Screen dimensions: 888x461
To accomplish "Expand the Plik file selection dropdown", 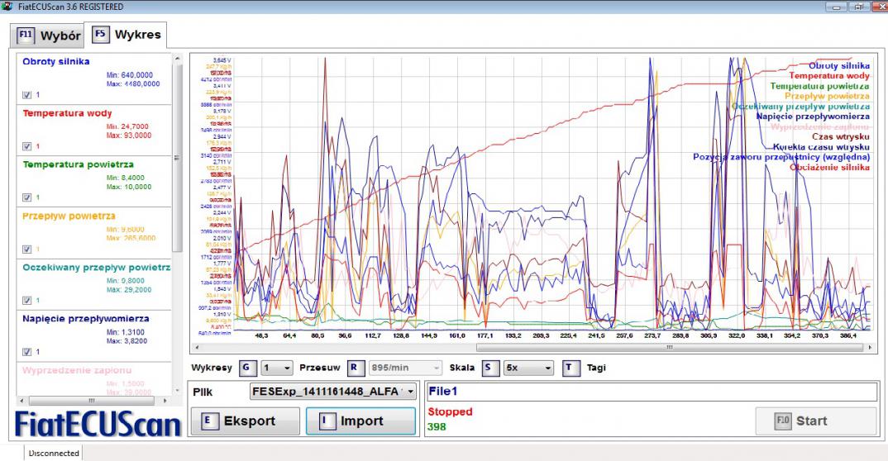I will point(411,392).
